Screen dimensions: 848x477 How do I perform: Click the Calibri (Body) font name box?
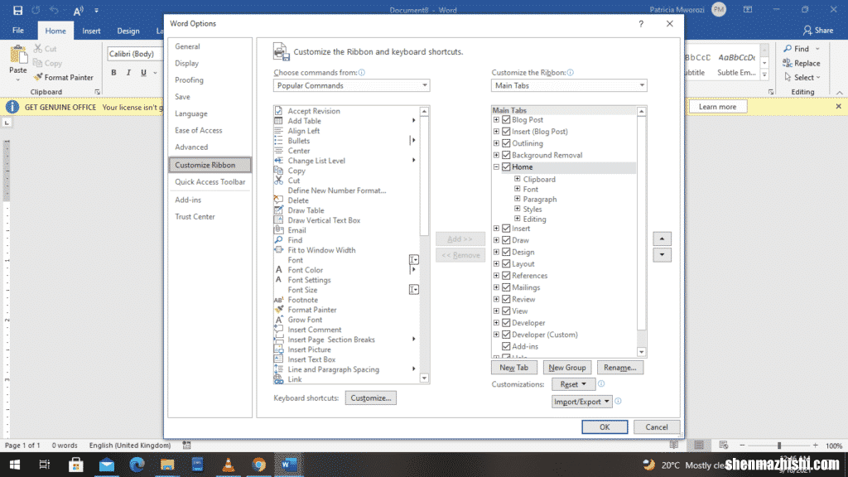coord(134,54)
